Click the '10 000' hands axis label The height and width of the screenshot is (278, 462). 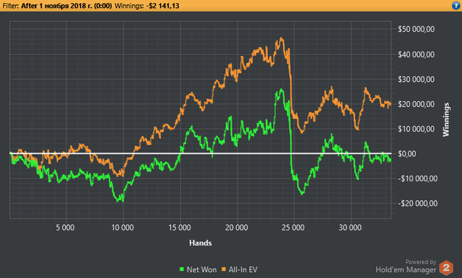(123, 228)
